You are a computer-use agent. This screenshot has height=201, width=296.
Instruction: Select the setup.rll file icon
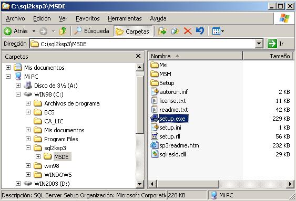click(x=155, y=136)
